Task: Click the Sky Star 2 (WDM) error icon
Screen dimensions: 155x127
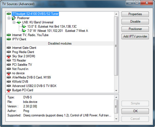Action: pyautogui.click(x=9, y=56)
